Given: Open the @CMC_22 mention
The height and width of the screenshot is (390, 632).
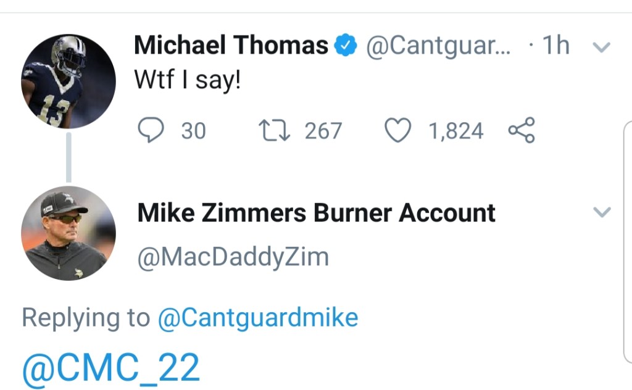Looking at the screenshot, I should pos(111,367).
